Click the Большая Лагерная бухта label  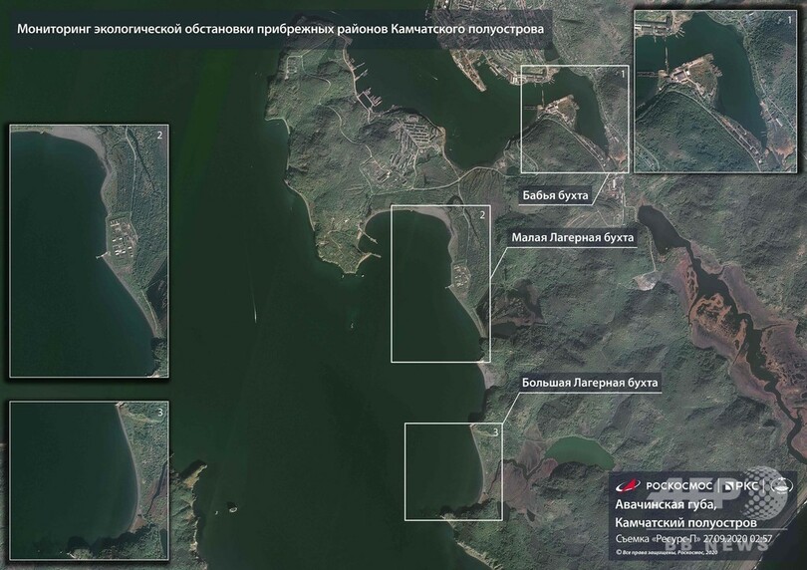pyautogui.click(x=590, y=382)
